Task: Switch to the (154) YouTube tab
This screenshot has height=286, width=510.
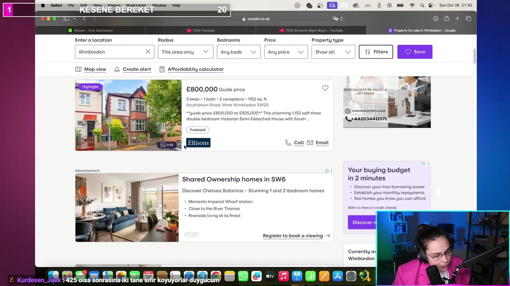Action: coord(200,30)
